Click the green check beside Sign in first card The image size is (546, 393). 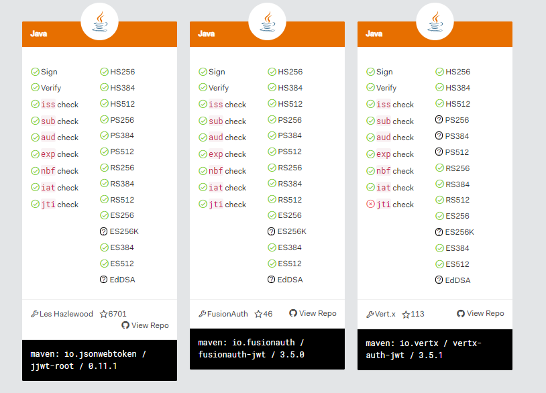pyautogui.click(x=35, y=72)
